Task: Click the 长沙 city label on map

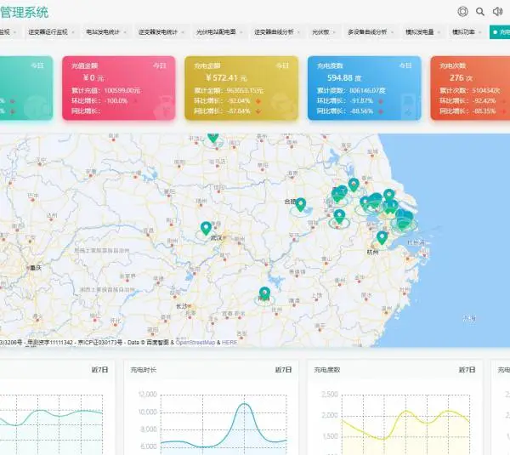Action: tap(182, 306)
